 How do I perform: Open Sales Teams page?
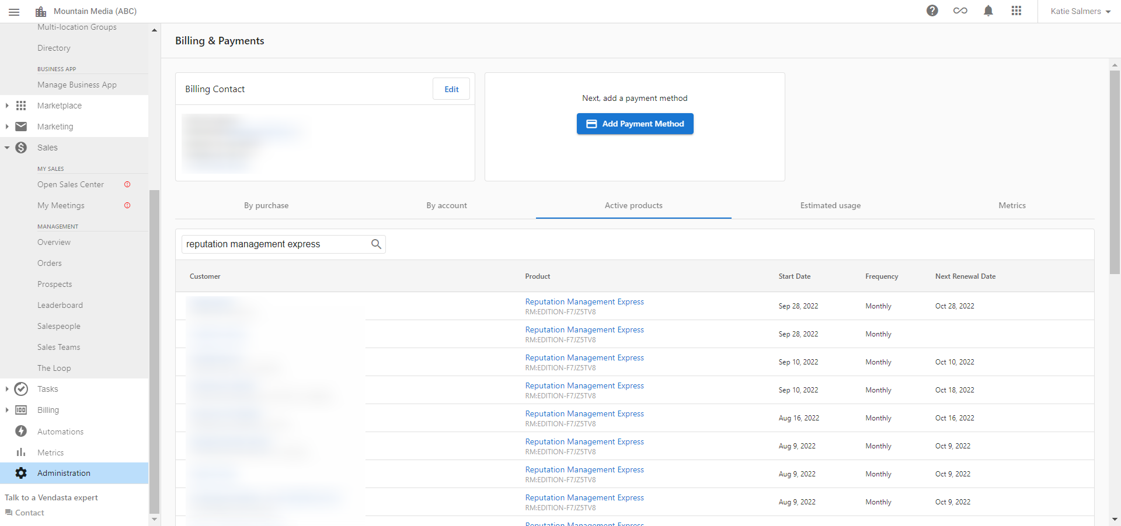click(x=59, y=347)
